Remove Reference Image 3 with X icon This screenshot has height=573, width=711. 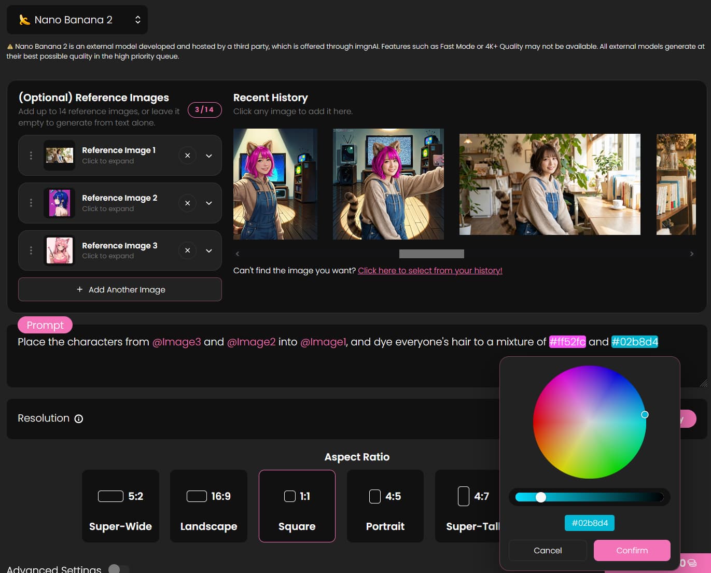tap(187, 250)
